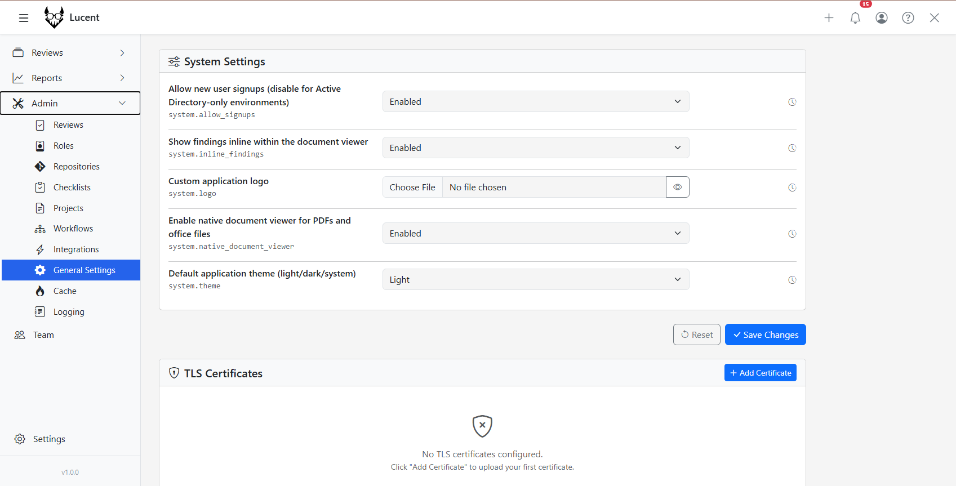Click the General Settings gear icon
This screenshot has width=956, height=486.
tap(40, 270)
